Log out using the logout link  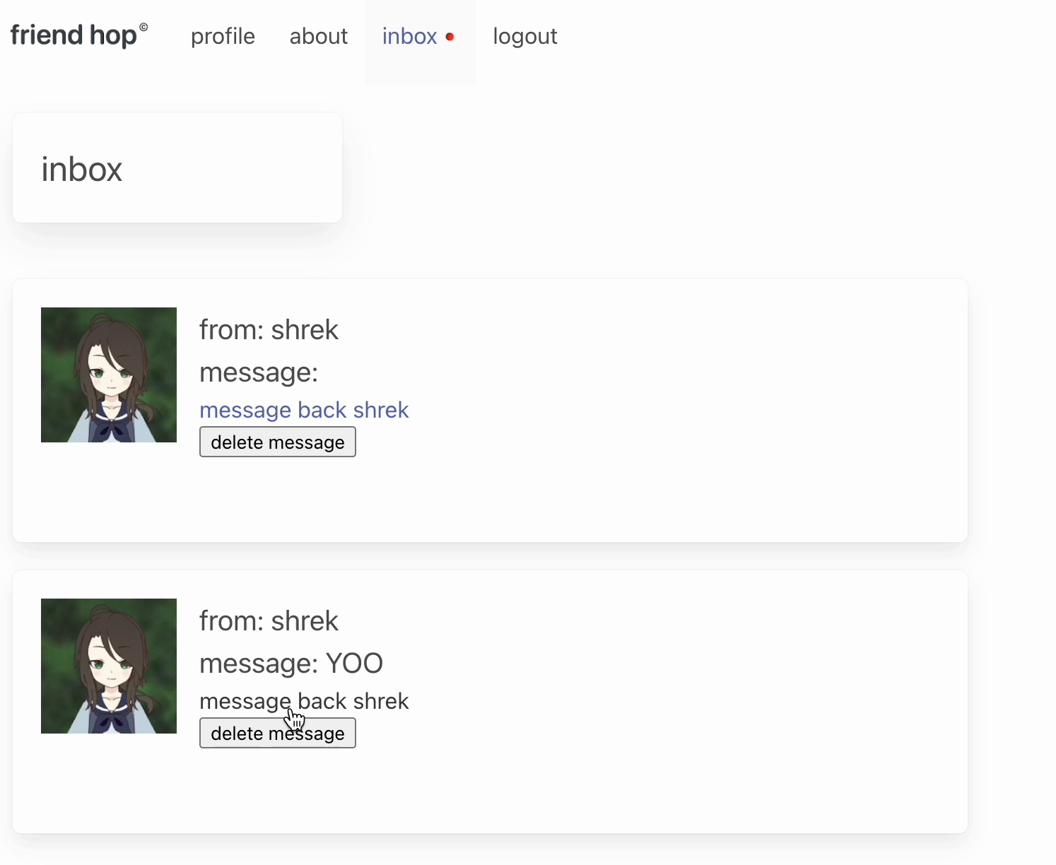click(524, 36)
